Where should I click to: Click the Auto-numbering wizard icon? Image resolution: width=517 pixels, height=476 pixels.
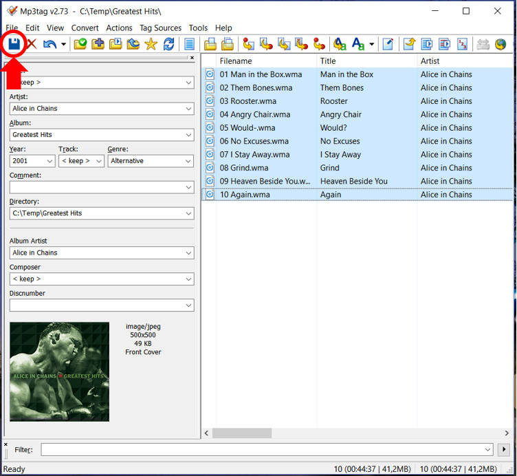tap(462, 44)
